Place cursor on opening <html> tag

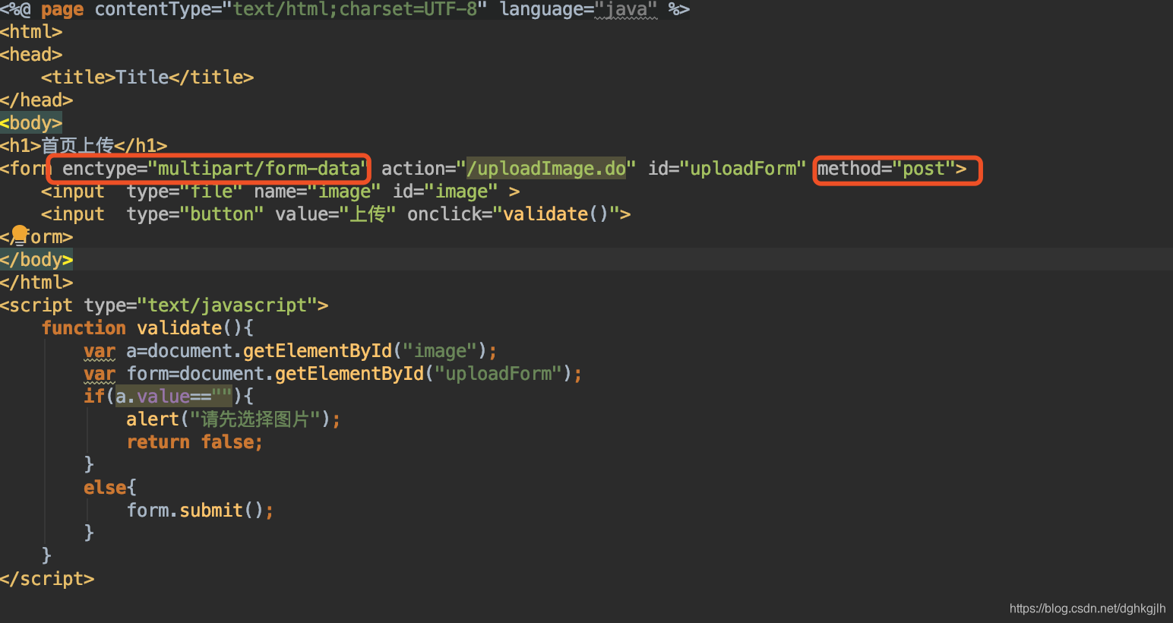(31, 32)
